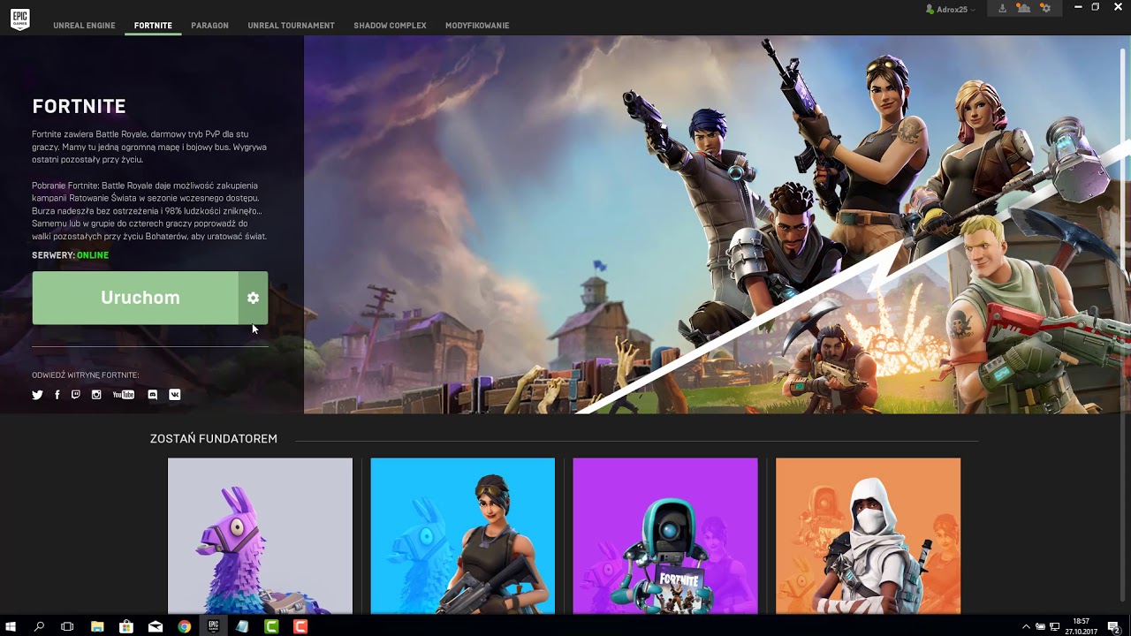Switch to the Paragon tab
1131x636 pixels.
pos(209,26)
